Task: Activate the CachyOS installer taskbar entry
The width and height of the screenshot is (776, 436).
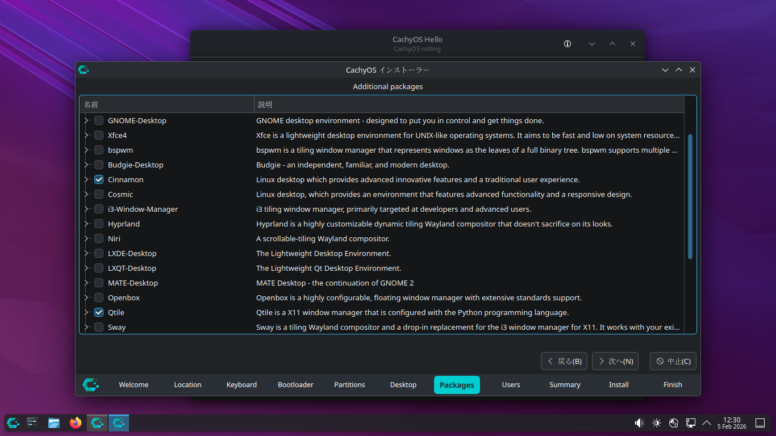Action: (x=119, y=422)
